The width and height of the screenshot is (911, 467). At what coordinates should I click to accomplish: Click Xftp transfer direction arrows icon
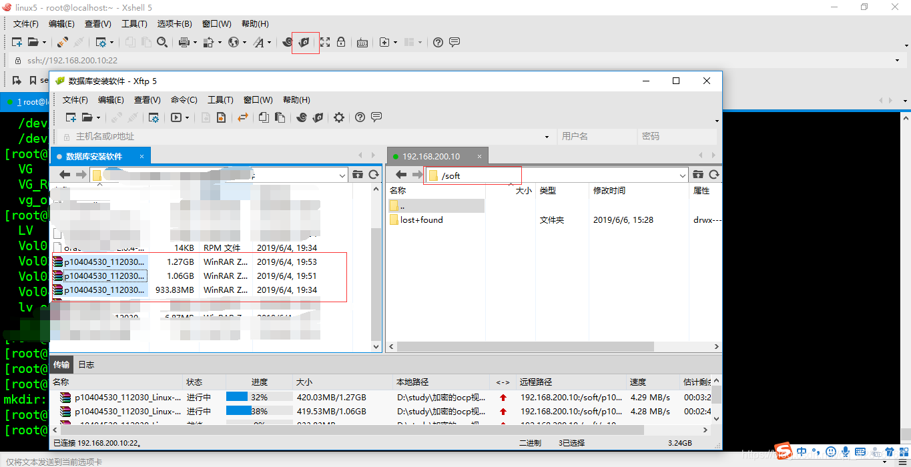click(243, 117)
